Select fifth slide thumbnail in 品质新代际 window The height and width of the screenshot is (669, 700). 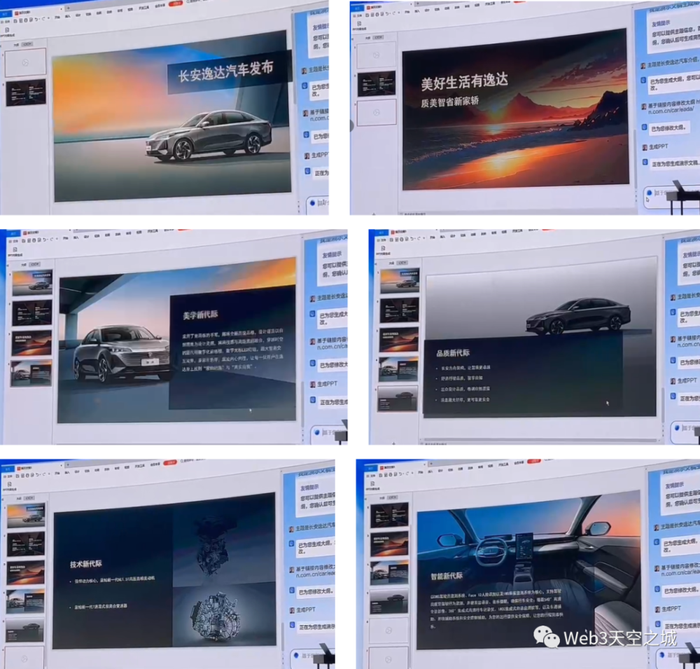398,399
